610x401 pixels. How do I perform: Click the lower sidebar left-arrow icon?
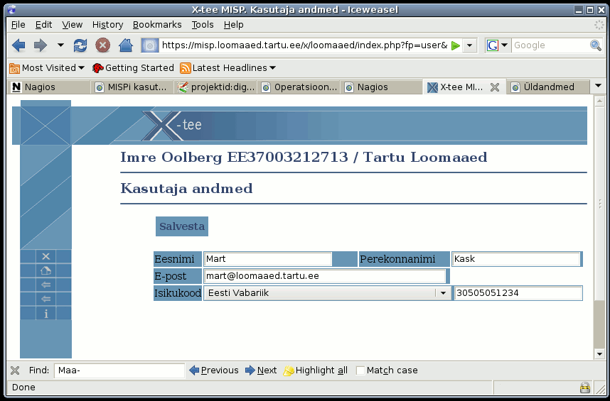coord(46,299)
